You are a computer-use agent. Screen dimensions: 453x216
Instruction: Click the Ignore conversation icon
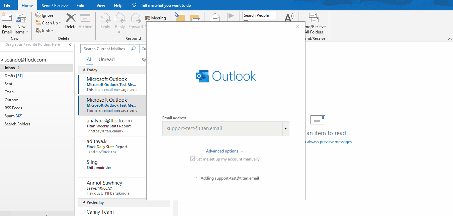coord(38,15)
